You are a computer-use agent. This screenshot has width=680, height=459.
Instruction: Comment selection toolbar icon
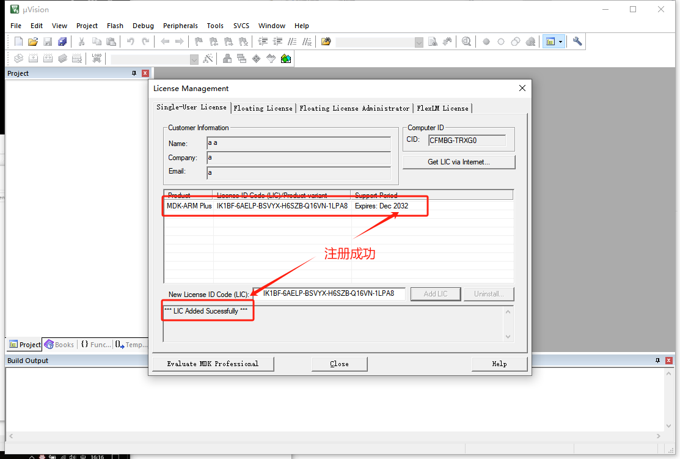click(292, 42)
